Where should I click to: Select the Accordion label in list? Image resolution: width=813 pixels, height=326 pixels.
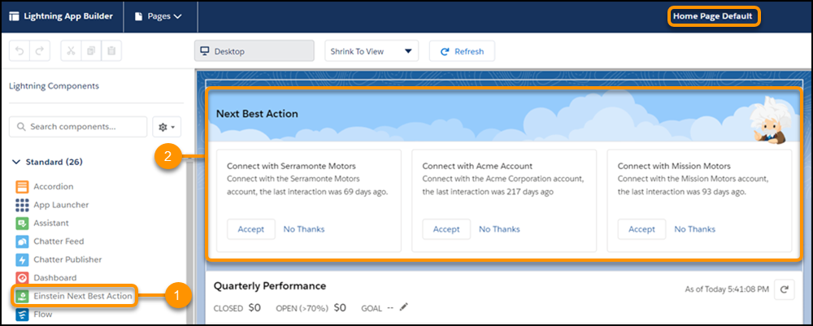[x=54, y=187]
